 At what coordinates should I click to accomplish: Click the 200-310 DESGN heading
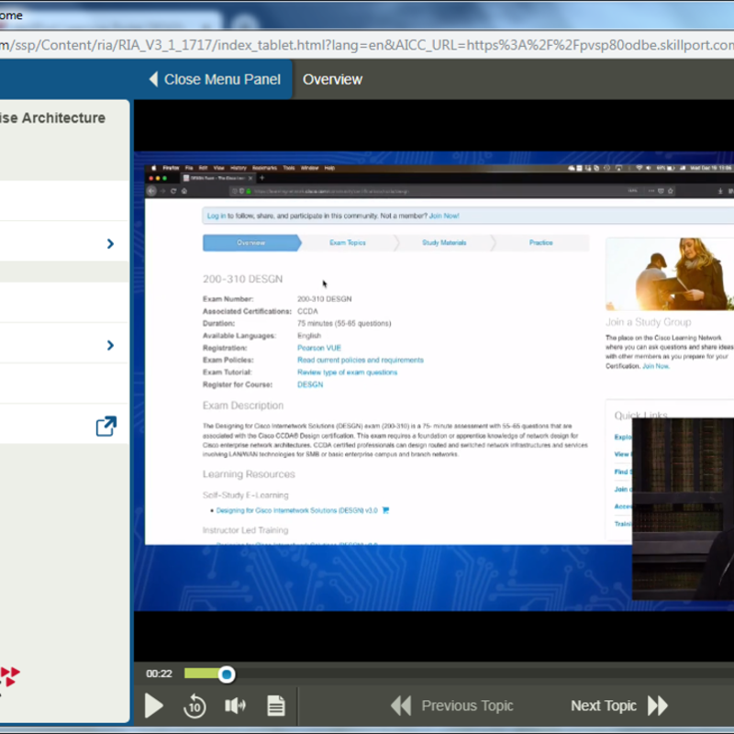click(x=242, y=279)
